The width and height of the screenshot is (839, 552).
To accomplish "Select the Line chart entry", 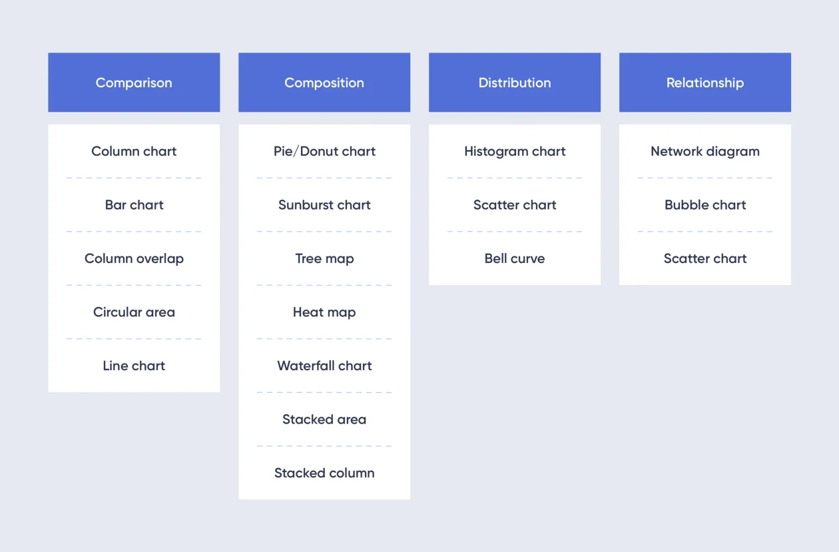I will [x=134, y=366].
